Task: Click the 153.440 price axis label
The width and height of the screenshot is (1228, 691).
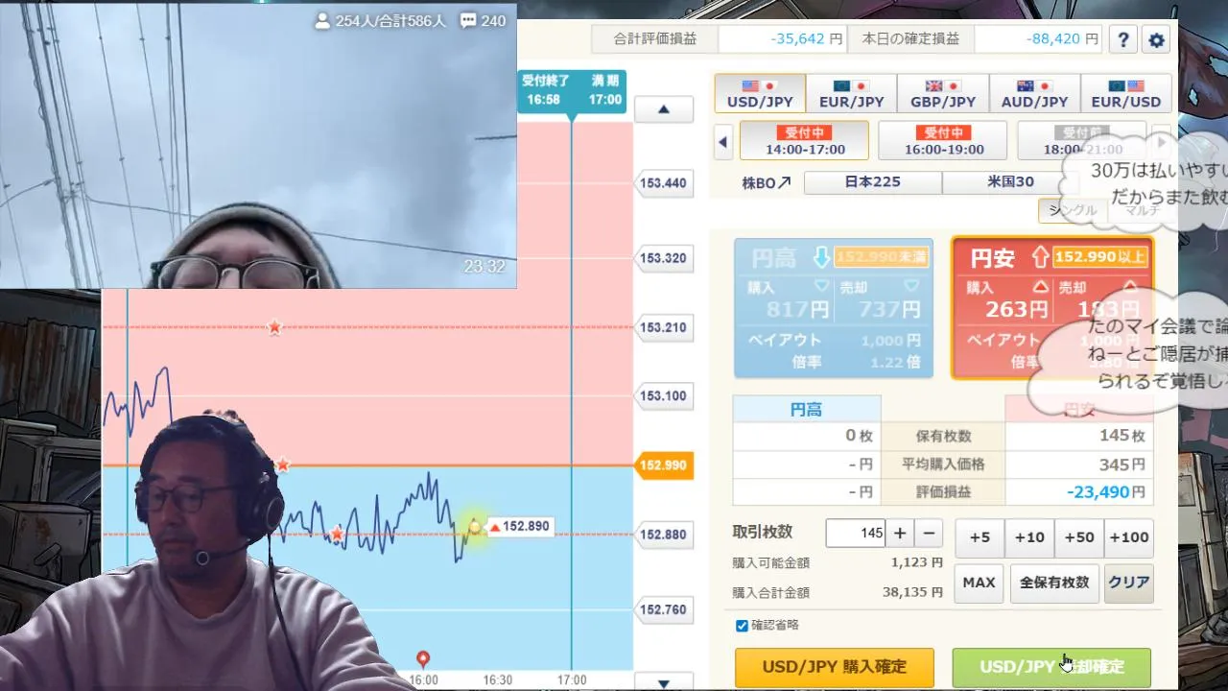Action: (665, 182)
